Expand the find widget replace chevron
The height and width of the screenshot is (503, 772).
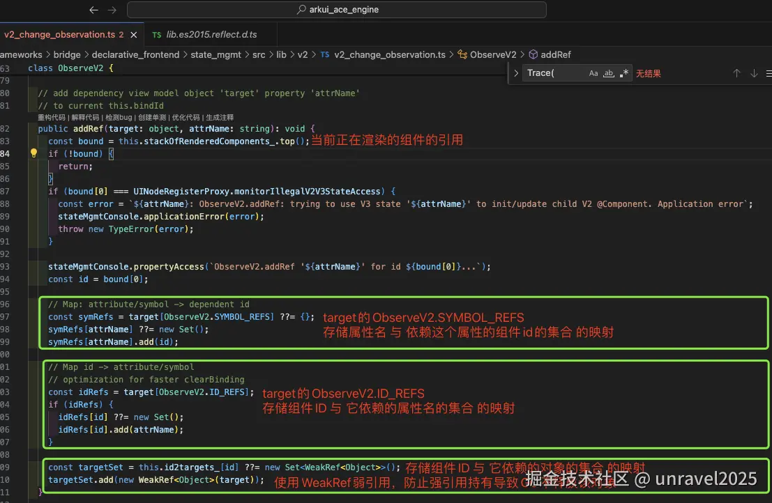(x=515, y=73)
